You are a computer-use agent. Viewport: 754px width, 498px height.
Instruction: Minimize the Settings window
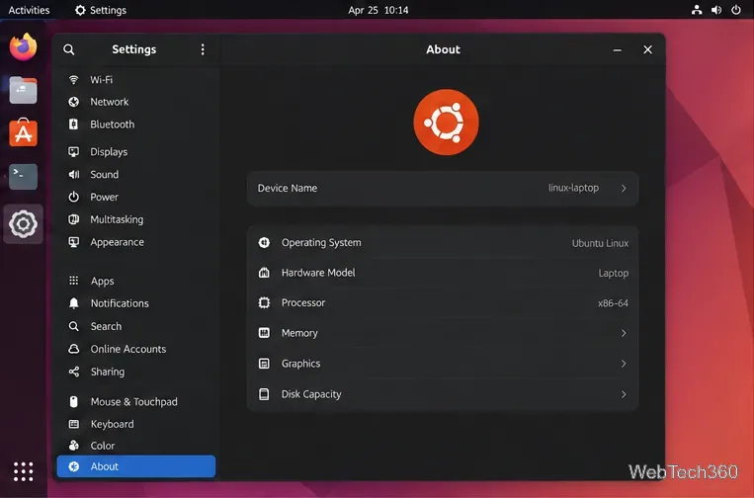tap(618, 50)
